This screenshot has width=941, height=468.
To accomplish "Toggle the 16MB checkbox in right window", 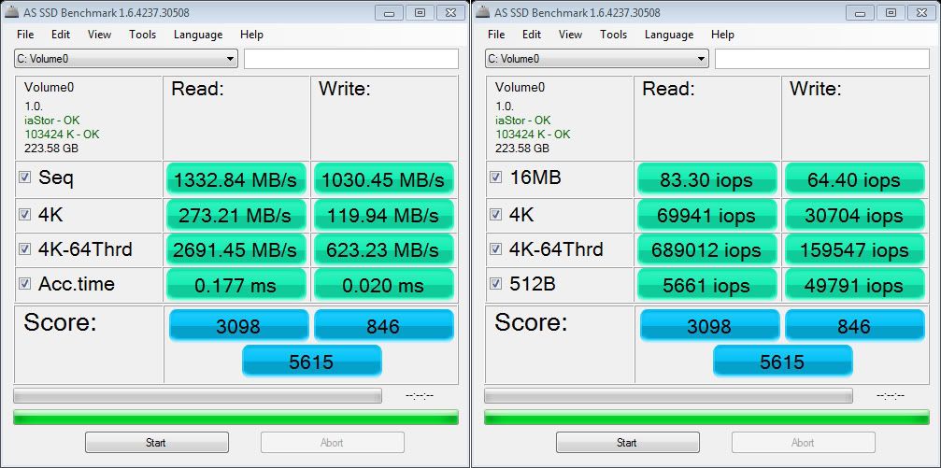I will click(x=495, y=177).
